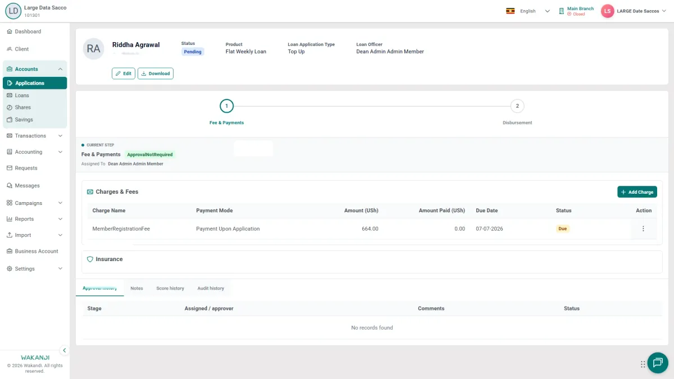Click the Insurance shield icon

[x=90, y=259]
